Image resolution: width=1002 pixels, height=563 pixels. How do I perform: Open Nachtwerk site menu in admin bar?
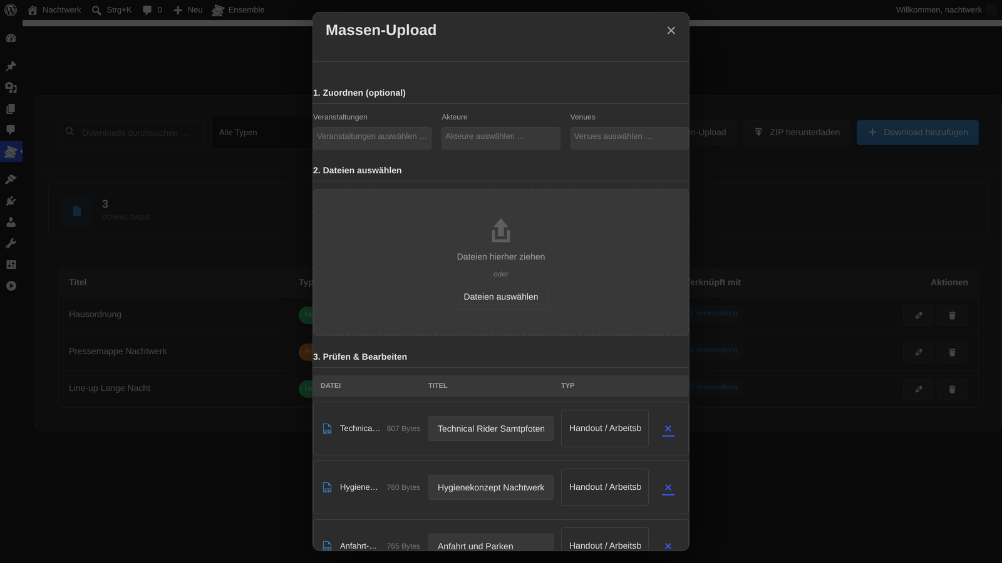pos(54,10)
